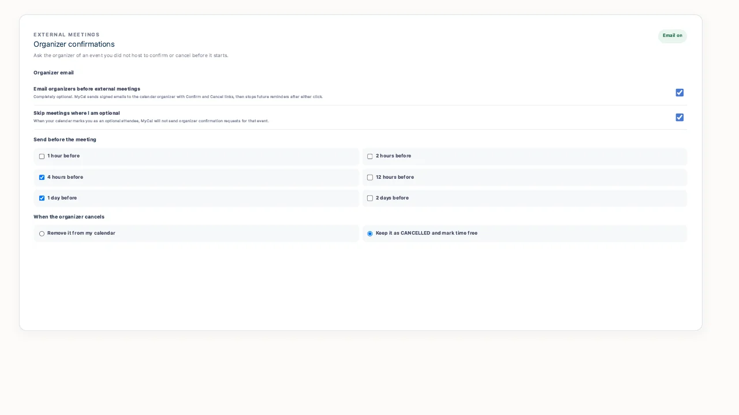Click the Organizer email label
Viewport: 739px width, 415px height.
pos(54,73)
